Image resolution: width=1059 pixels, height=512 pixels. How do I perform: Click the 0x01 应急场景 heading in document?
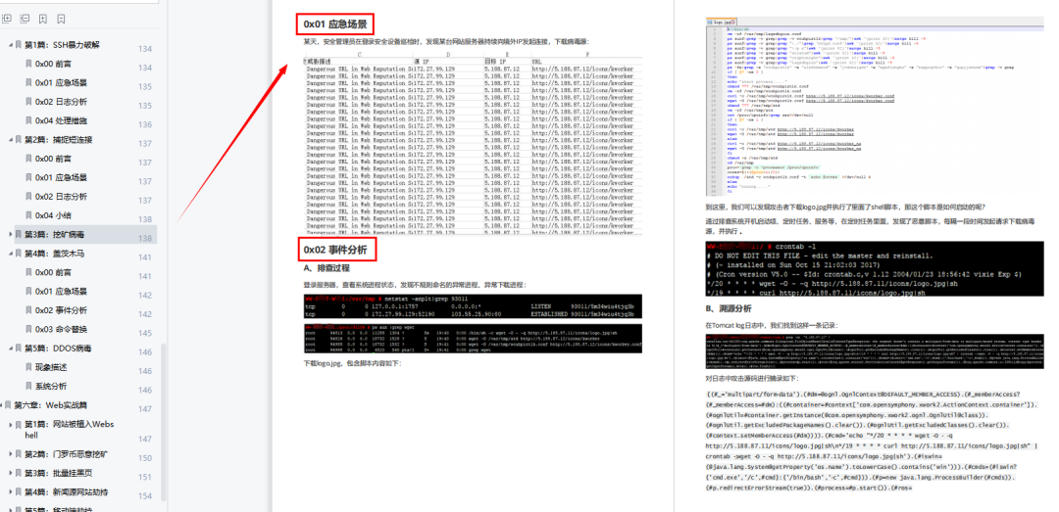tap(335, 24)
